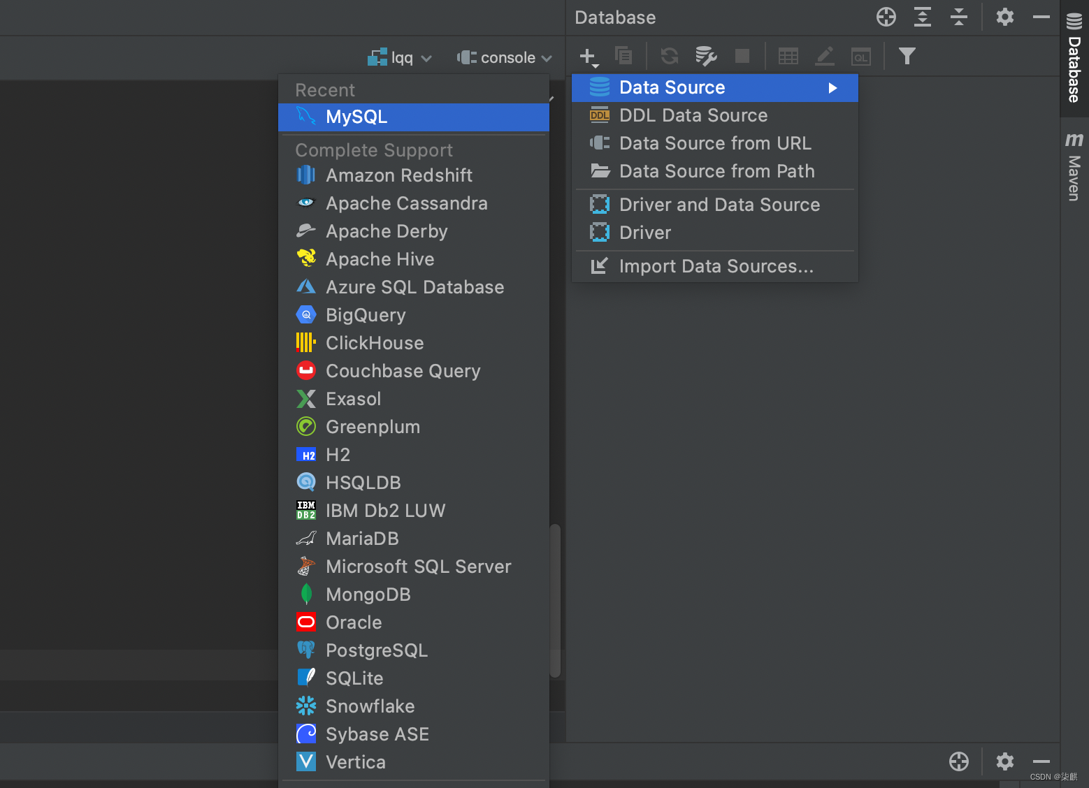The width and height of the screenshot is (1089, 788).
Task: Click the collapse all icon in Database header
Action: (959, 17)
